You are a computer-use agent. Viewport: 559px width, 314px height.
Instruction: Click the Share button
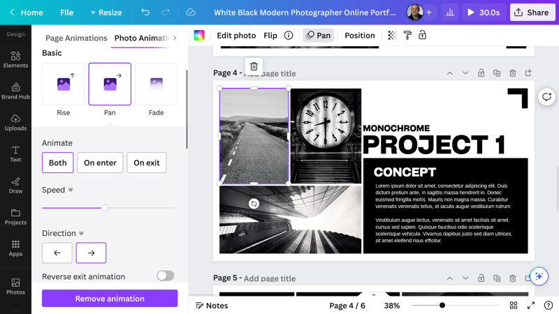click(532, 13)
